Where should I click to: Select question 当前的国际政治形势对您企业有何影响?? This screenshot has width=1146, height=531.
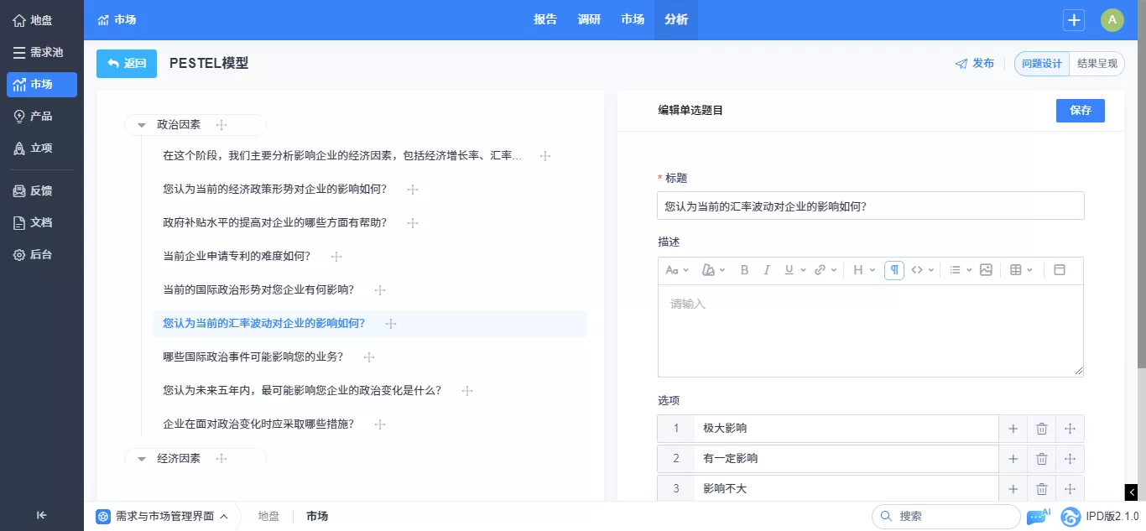click(258, 290)
